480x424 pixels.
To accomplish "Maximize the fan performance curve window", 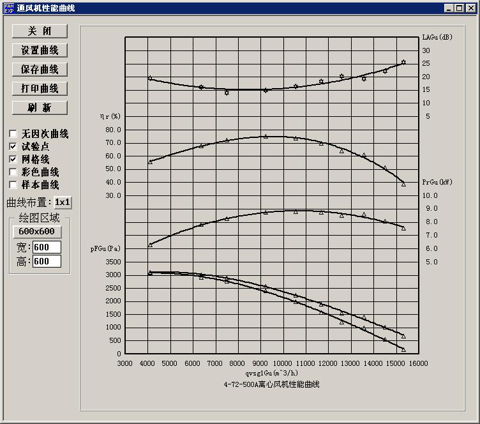I will coord(459,8).
